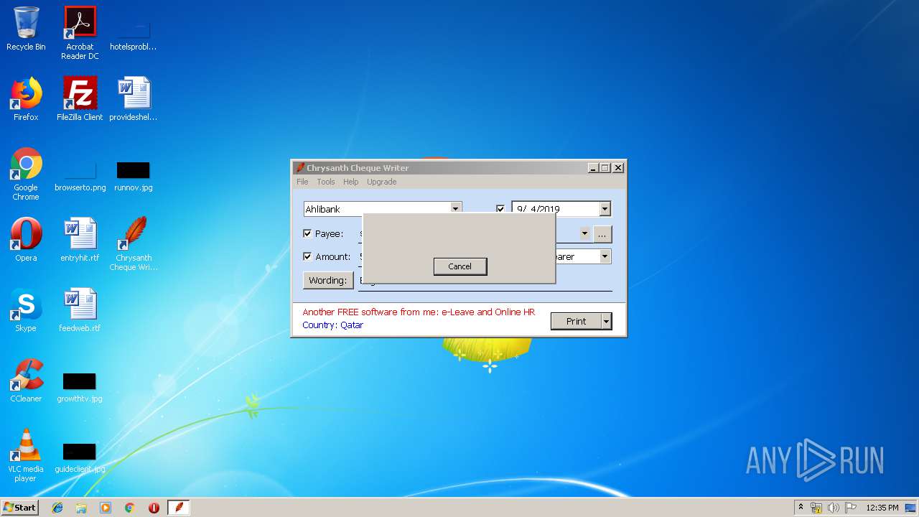Click the payee browse ... button
Screen dimensions: 919x517
pos(602,233)
